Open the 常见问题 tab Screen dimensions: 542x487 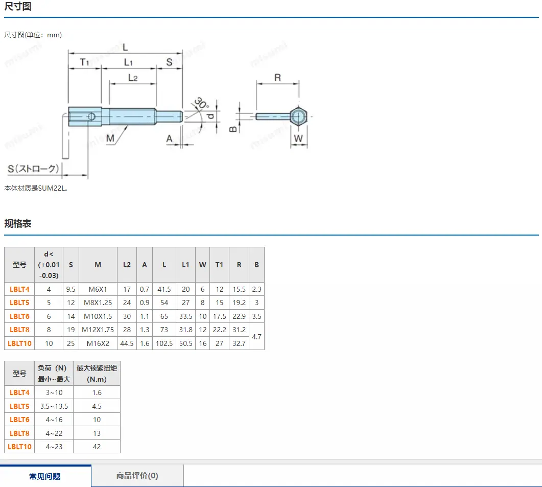(45, 476)
